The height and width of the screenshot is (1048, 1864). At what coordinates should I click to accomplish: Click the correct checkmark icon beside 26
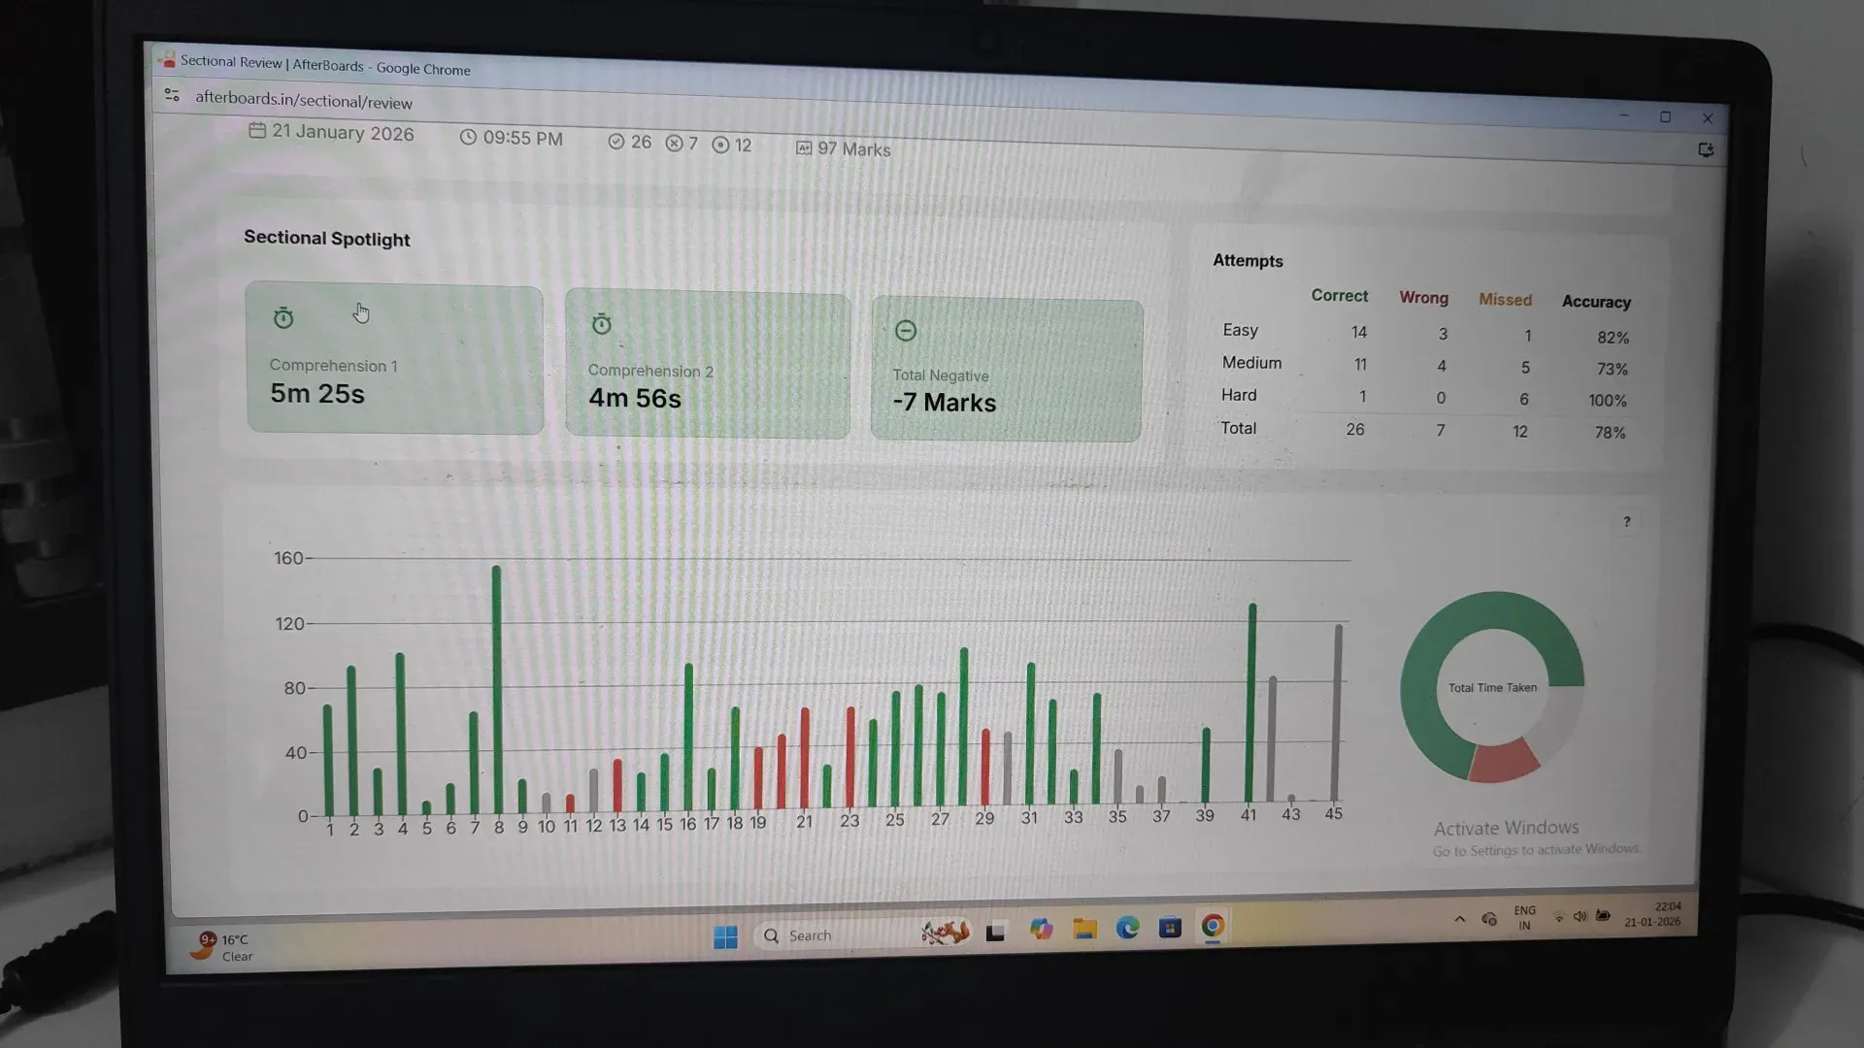pos(616,142)
